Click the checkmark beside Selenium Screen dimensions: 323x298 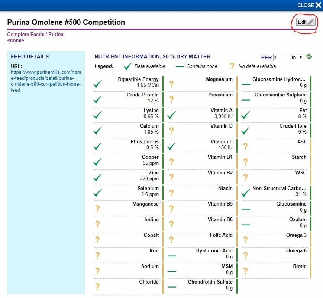click(98, 193)
